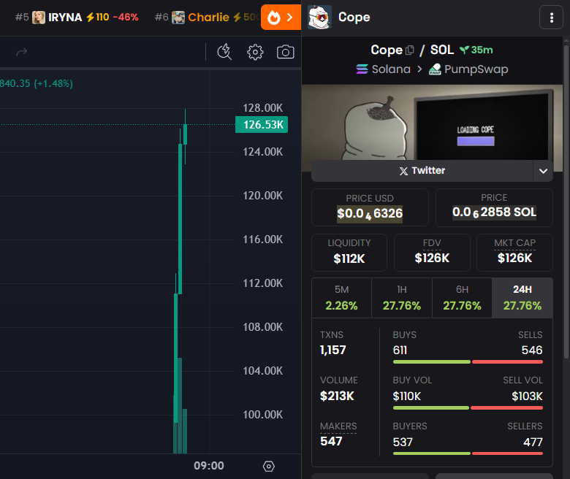Click the PumpSwap logo icon
This screenshot has width=570, height=479.
[435, 69]
